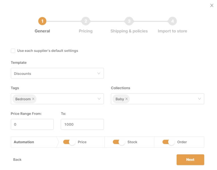Click the Price Range From field
This screenshot has width=217, height=170.
click(x=32, y=124)
